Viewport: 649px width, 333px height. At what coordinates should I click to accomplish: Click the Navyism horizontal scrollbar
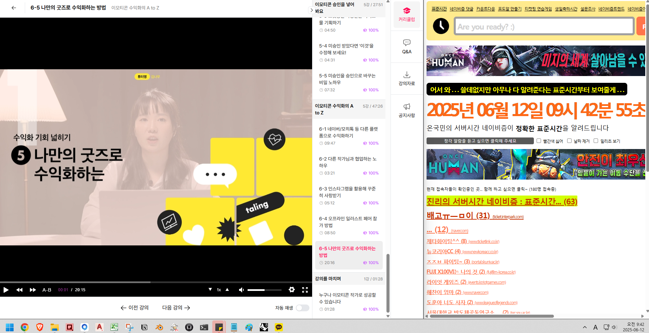pyautogui.click(x=492, y=316)
